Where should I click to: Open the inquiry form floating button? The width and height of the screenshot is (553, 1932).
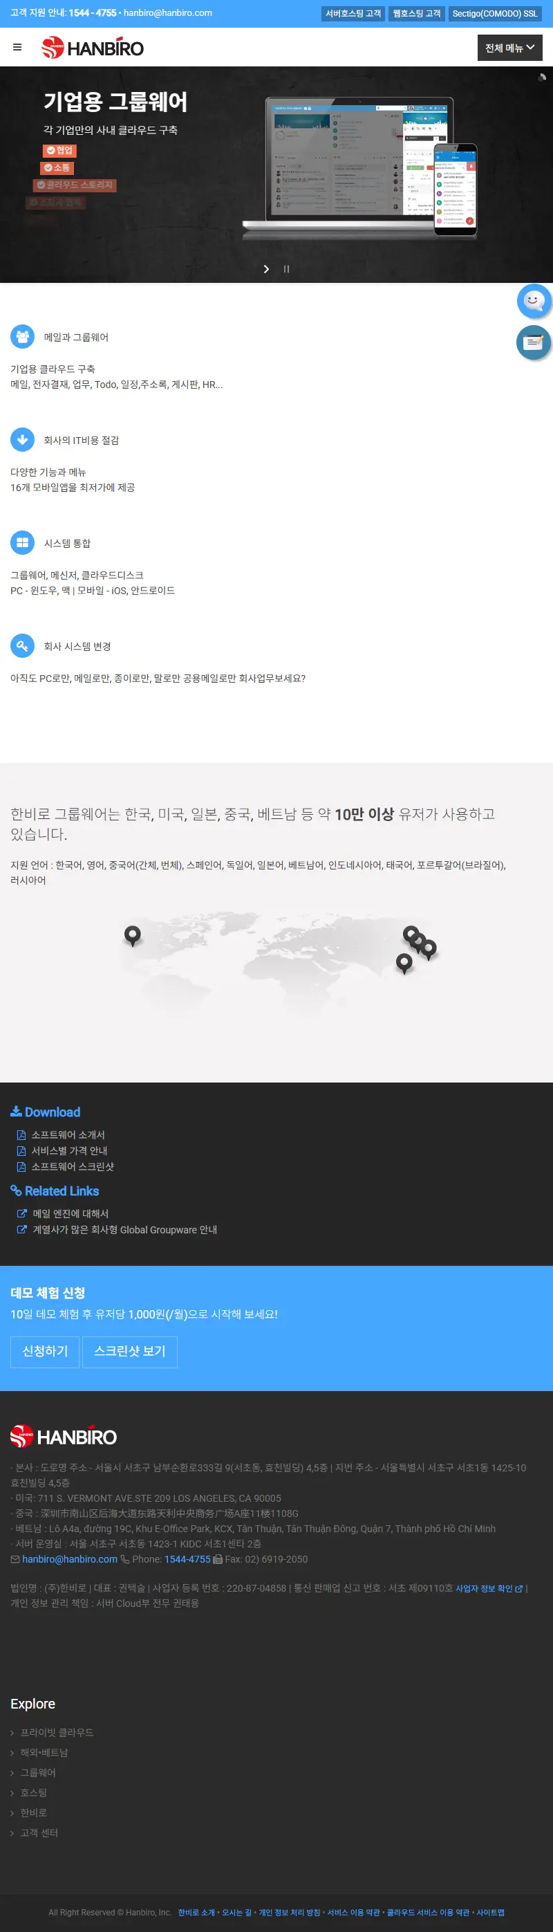coord(534,342)
